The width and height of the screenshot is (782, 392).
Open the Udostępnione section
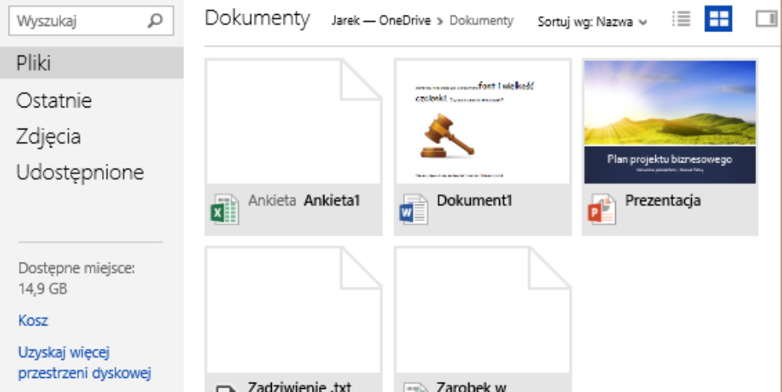[80, 172]
